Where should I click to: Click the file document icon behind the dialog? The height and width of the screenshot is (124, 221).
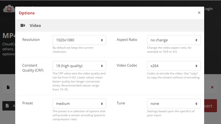pyautogui.click(x=8, y=87)
